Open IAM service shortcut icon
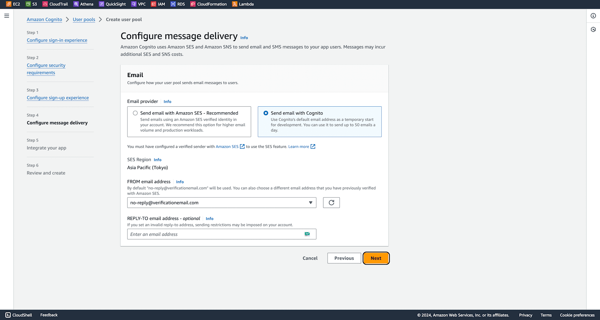This screenshot has width=600, height=320. tap(154, 4)
